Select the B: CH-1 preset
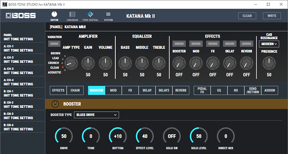 [x=22, y=93]
